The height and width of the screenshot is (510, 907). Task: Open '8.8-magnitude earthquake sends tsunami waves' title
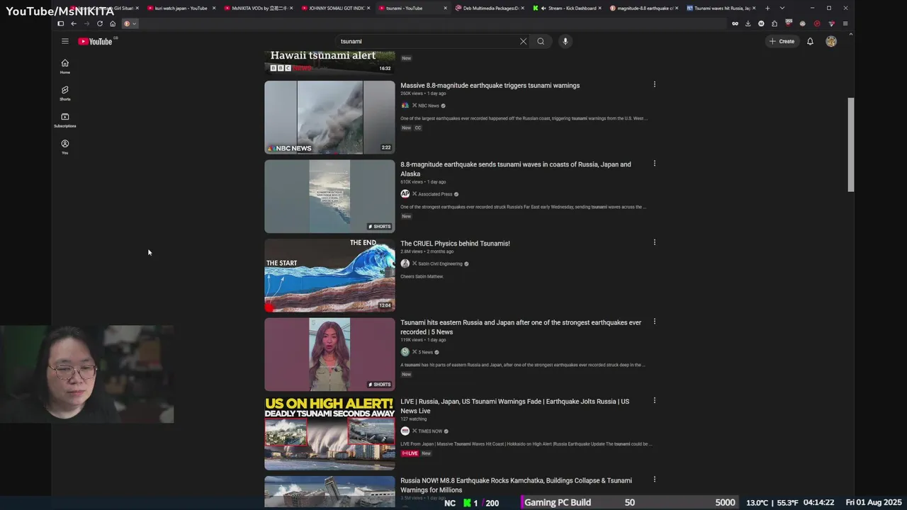(515, 169)
